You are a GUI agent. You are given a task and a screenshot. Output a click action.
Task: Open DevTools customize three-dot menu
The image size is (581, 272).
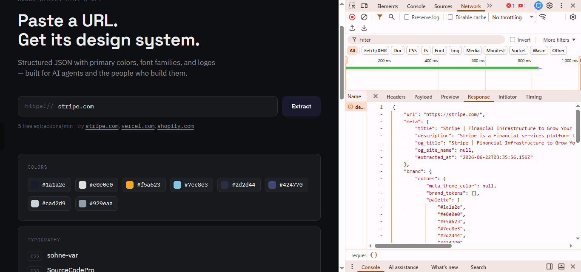point(561,6)
